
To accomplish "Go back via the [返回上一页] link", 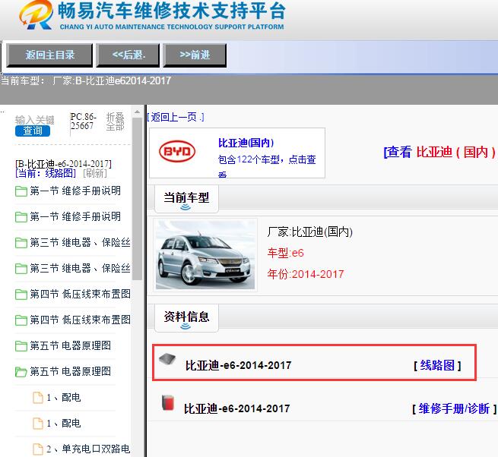I will [x=176, y=117].
